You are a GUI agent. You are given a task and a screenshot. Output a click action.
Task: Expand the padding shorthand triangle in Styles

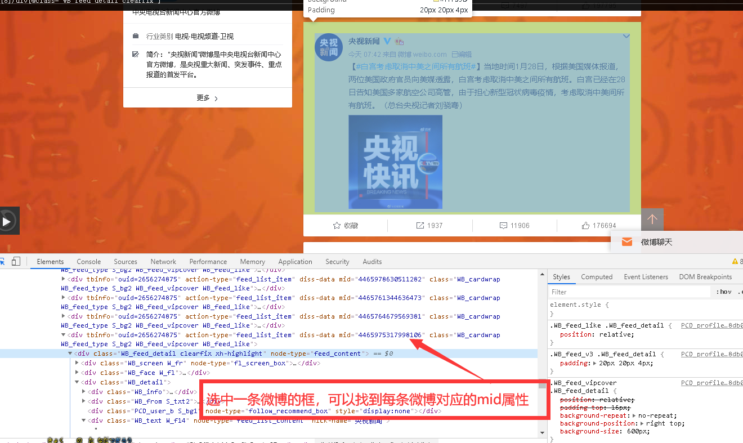(x=594, y=364)
